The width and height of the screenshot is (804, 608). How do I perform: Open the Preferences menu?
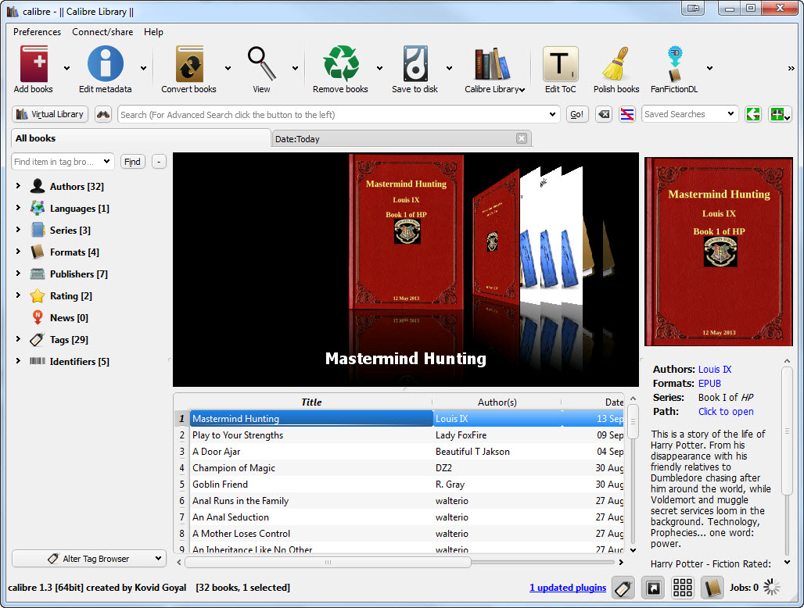[37, 32]
